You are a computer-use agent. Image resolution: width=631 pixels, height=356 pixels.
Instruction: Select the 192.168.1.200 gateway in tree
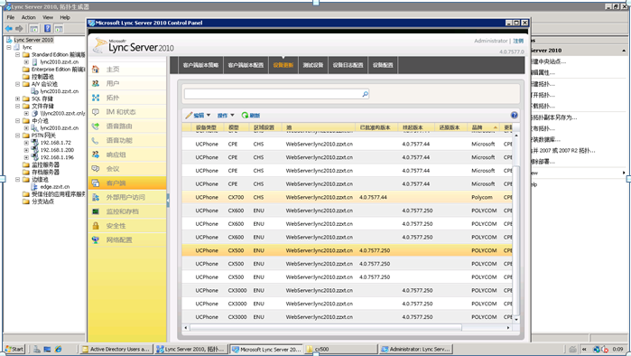point(57,150)
